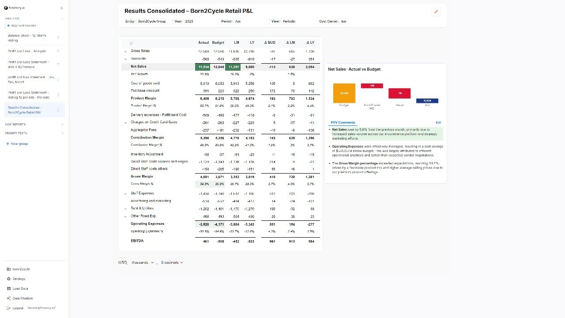Collapse the sidebar with the back arrow
Viewport: 565px width, 318px height.
coord(61,8)
